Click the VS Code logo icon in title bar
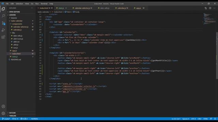Viewport: 218px width, 122px height. click(x=2, y=4)
